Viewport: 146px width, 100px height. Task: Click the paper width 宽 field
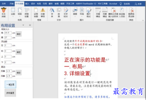8,33
